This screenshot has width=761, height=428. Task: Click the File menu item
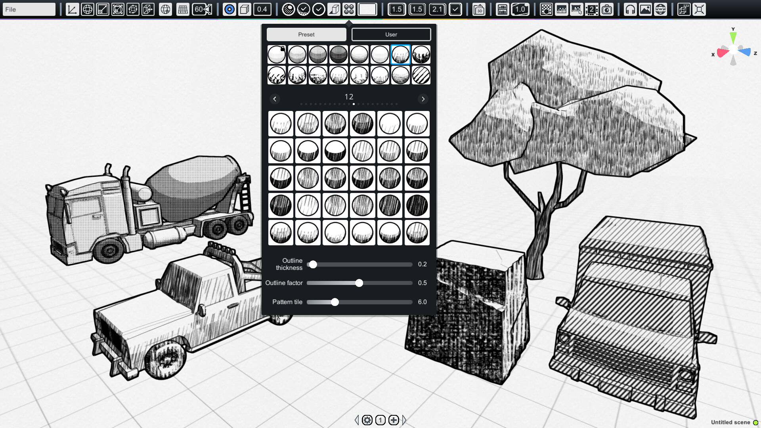(x=29, y=9)
